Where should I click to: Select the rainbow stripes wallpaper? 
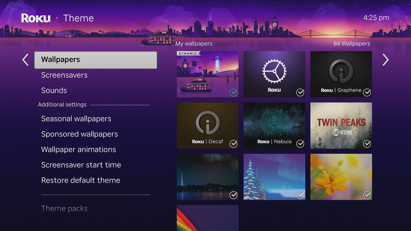207,218
